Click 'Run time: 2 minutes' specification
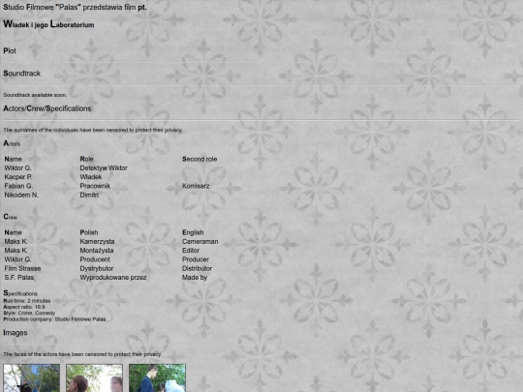The height and width of the screenshot is (392, 523). (27, 301)
